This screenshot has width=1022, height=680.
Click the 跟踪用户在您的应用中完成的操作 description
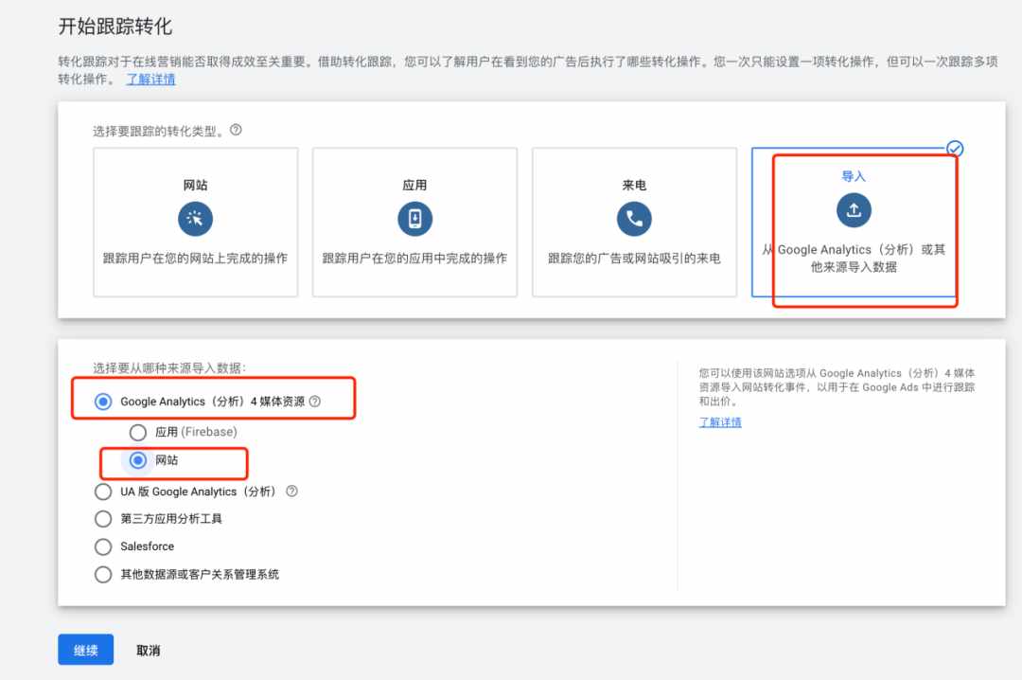tap(414, 259)
